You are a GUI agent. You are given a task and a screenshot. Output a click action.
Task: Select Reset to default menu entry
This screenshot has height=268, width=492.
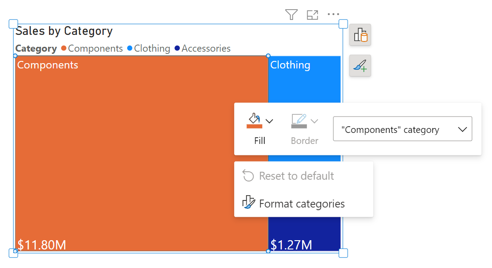coord(304,176)
